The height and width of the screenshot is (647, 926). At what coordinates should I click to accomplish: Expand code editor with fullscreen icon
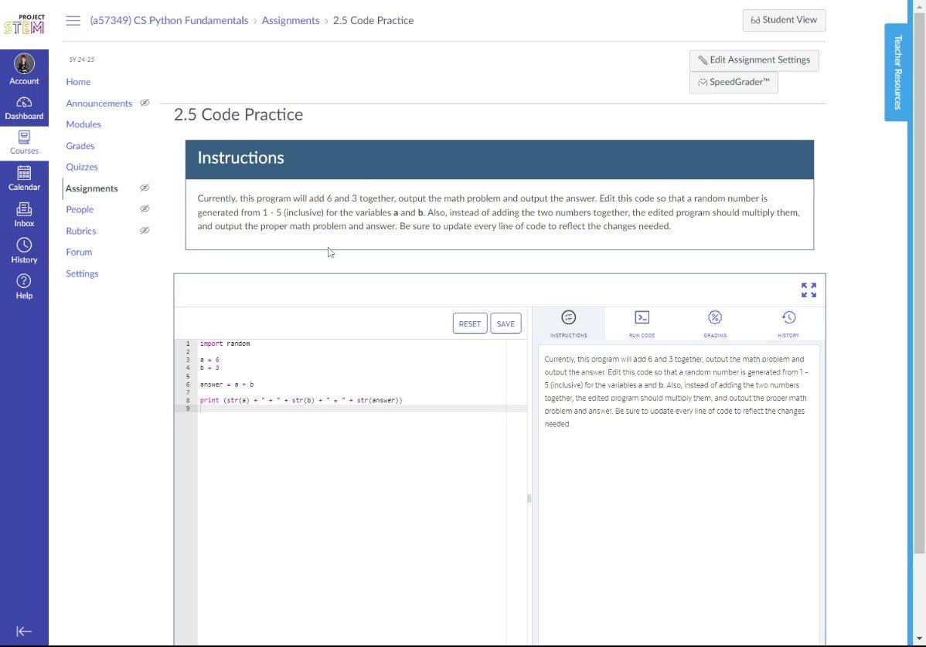click(x=809, y=290)
